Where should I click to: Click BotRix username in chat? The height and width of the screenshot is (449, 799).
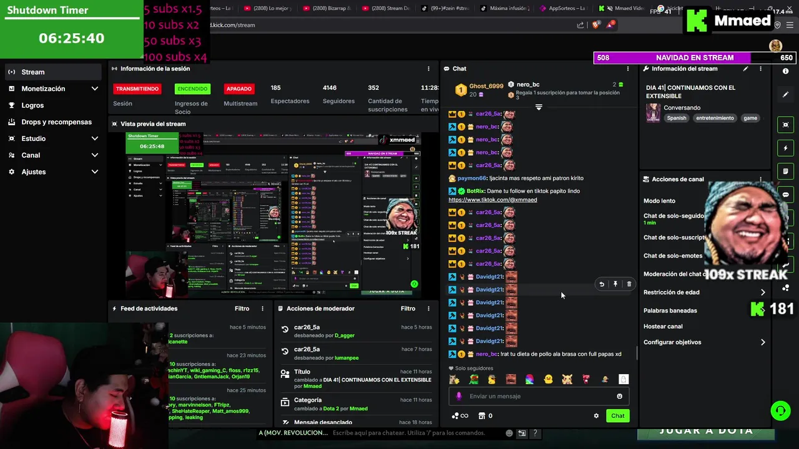point(475,191)
